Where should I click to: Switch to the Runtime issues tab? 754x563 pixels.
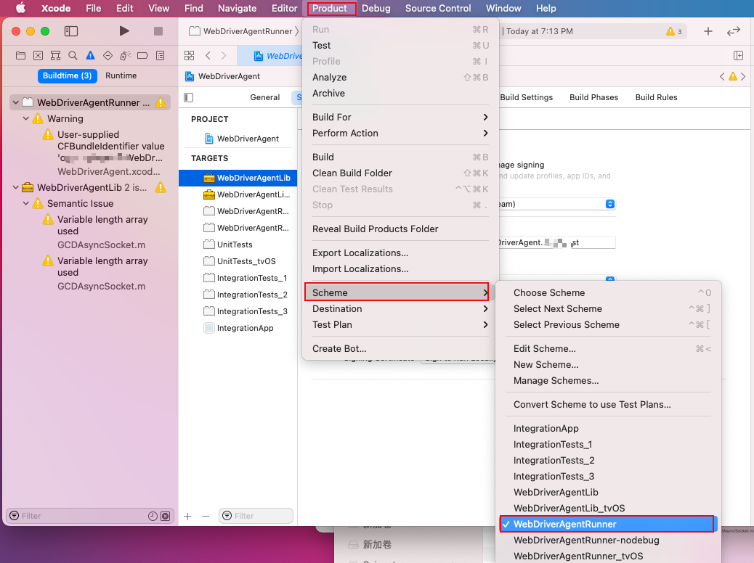point(121,76)
